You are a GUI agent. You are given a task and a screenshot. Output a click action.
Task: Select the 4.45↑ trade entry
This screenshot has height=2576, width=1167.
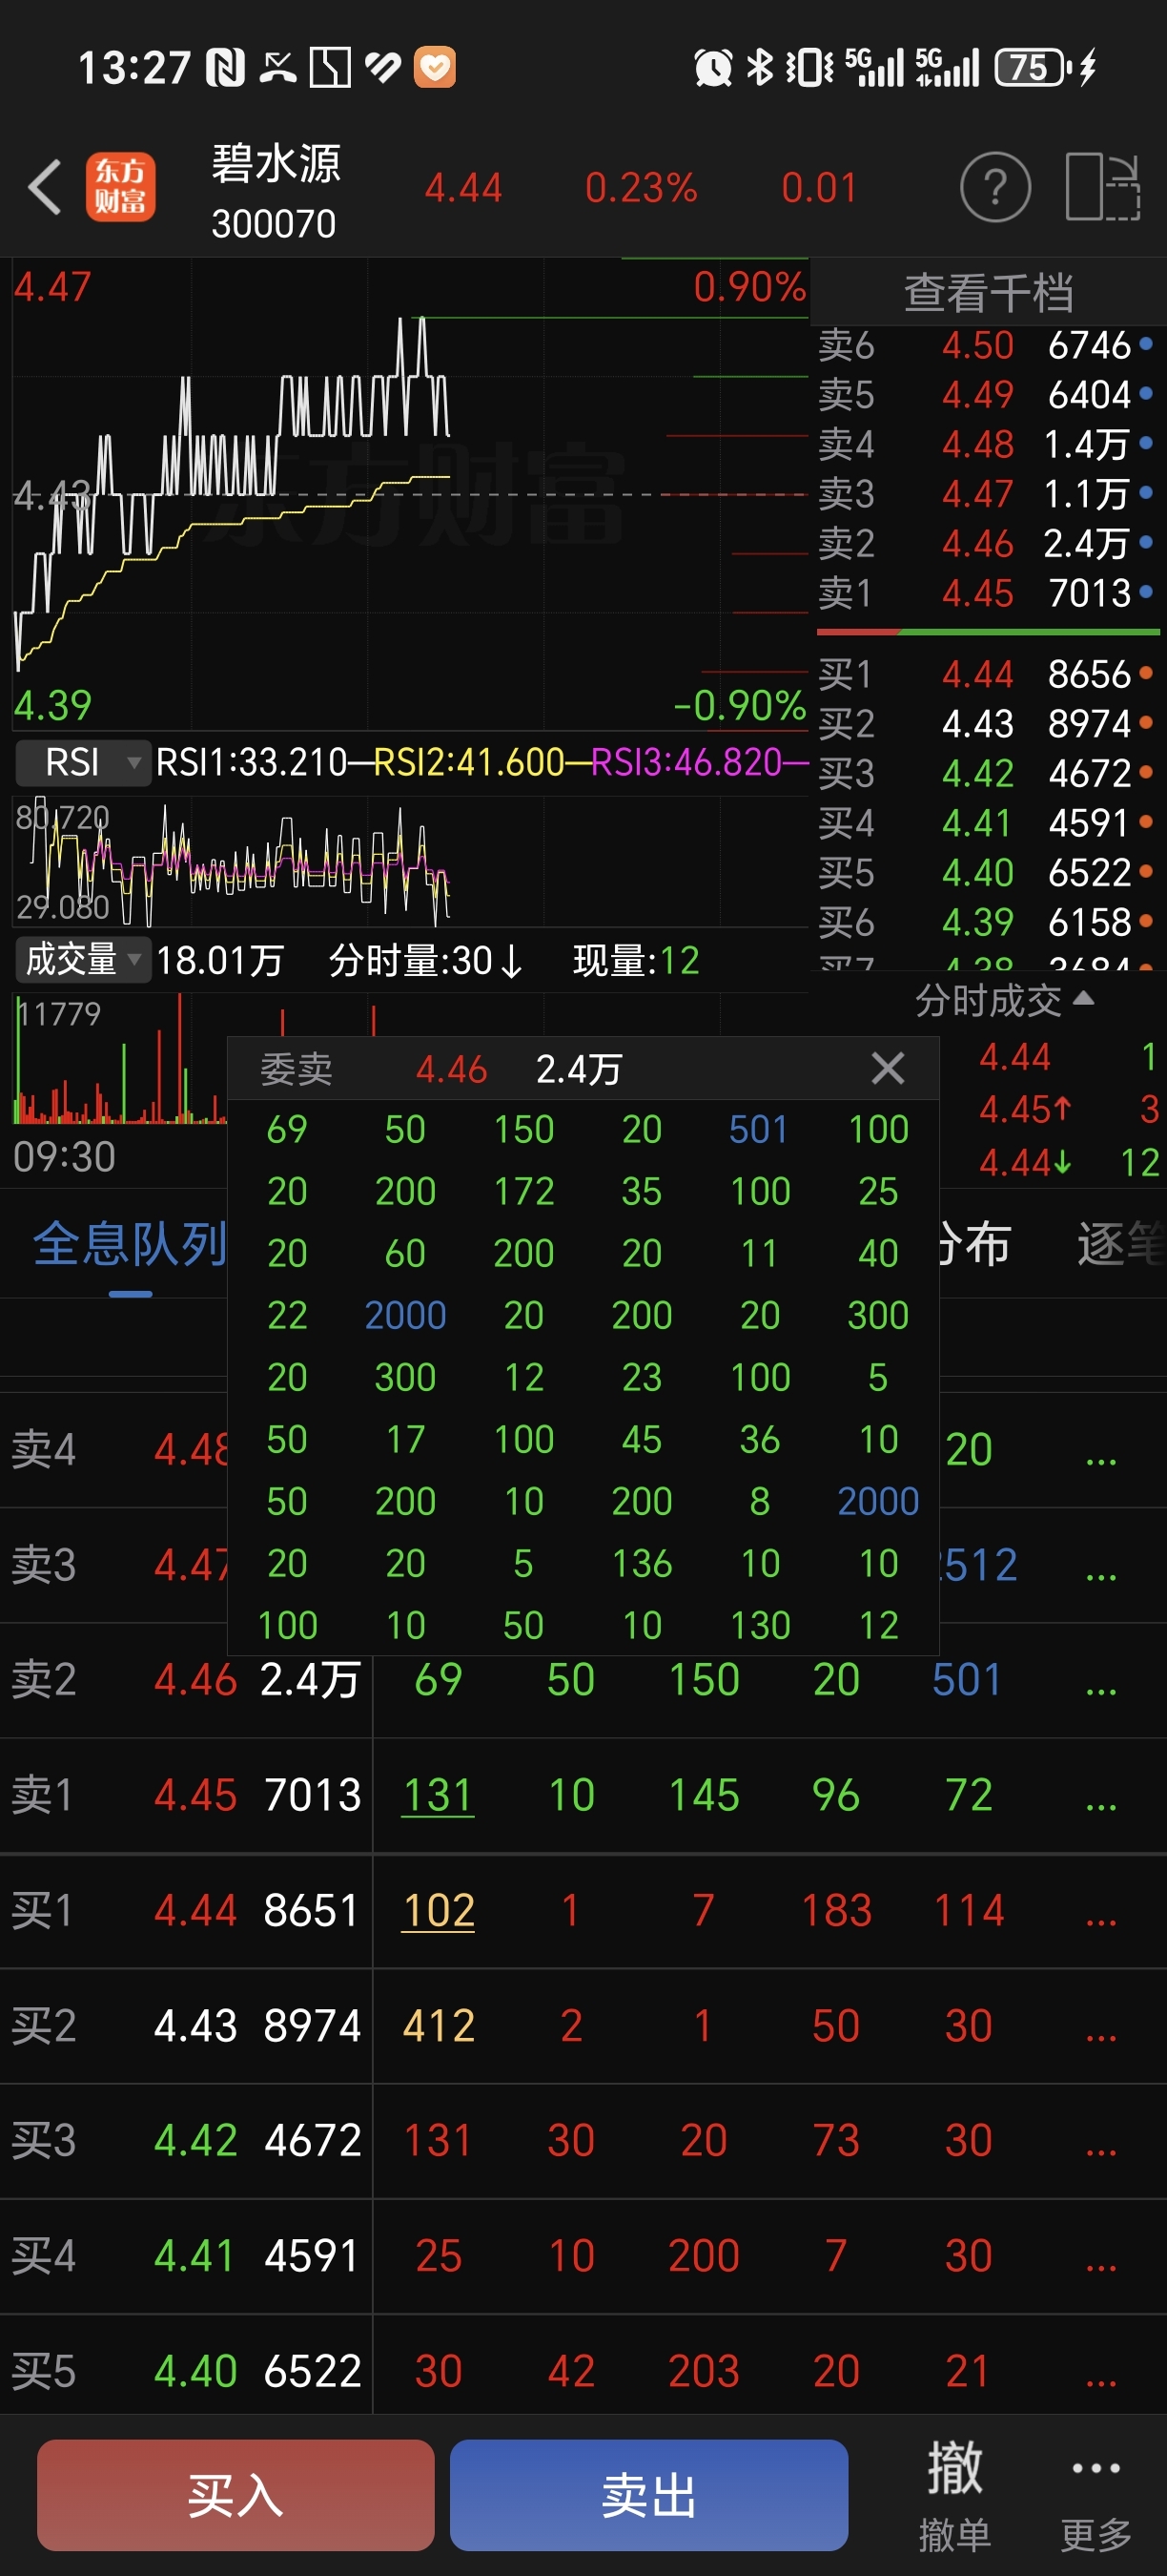pyautogui.click(x=1025, y=1109)
